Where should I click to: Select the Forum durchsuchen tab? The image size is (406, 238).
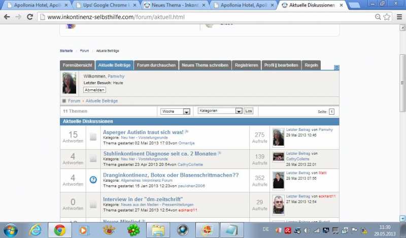pyautogui.click(x=156, y=65)
